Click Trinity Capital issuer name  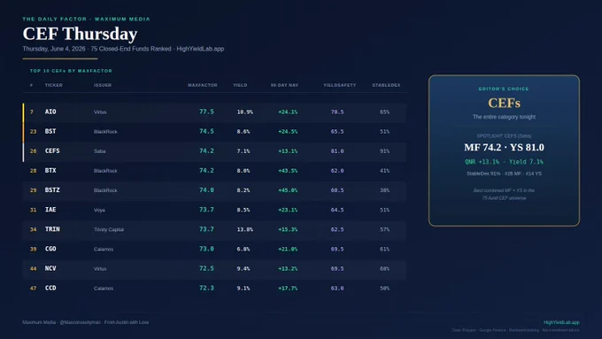[109, 229]
